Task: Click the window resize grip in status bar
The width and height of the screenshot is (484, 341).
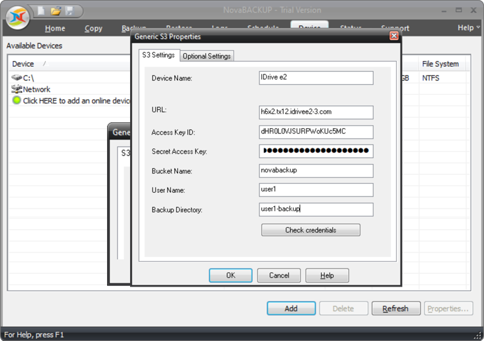Action: pyautogui.click(x=478, y=336)
